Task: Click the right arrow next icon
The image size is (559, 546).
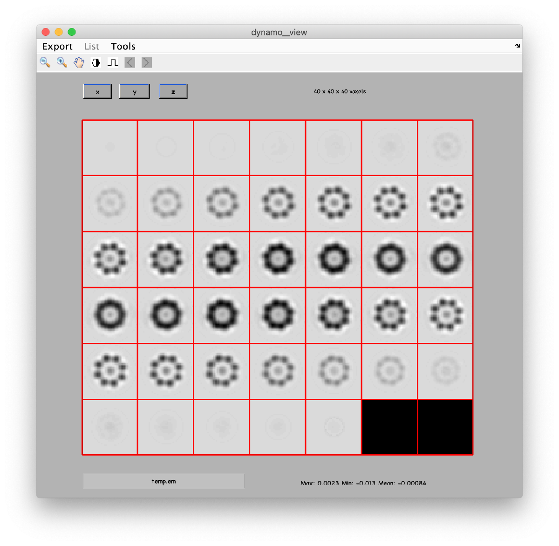Action: [146, 62]
